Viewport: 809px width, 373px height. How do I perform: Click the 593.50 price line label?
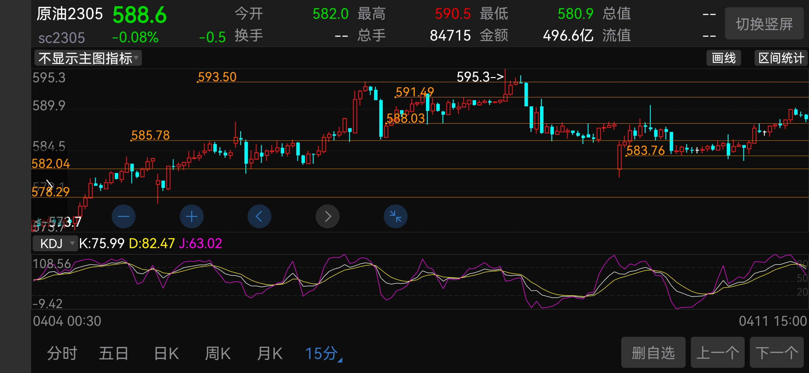(x=217, y=77)
